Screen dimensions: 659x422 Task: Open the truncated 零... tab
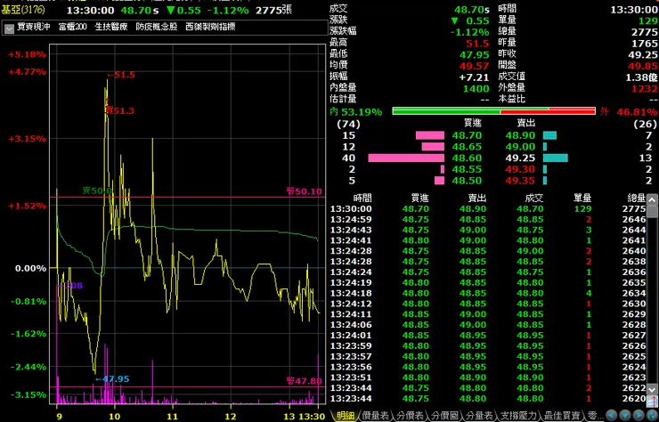click(x=594, y=416)
